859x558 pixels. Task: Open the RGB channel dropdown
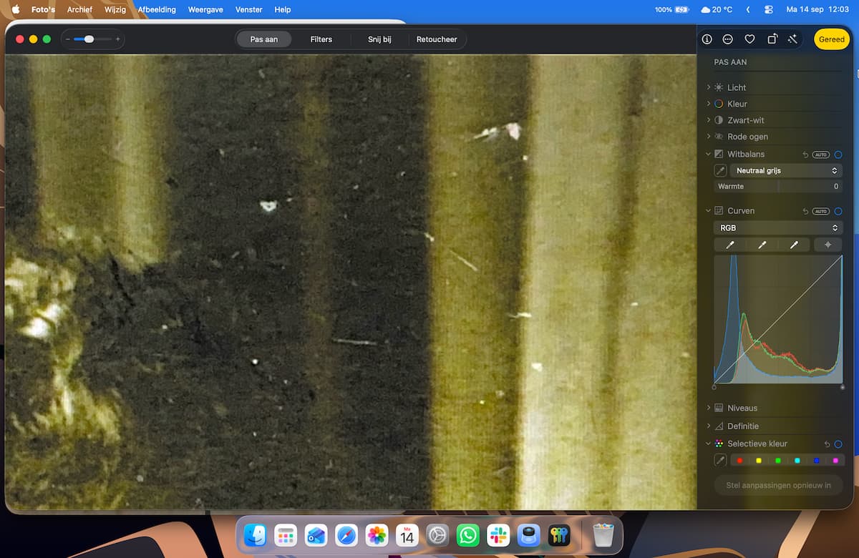[778, 227]
